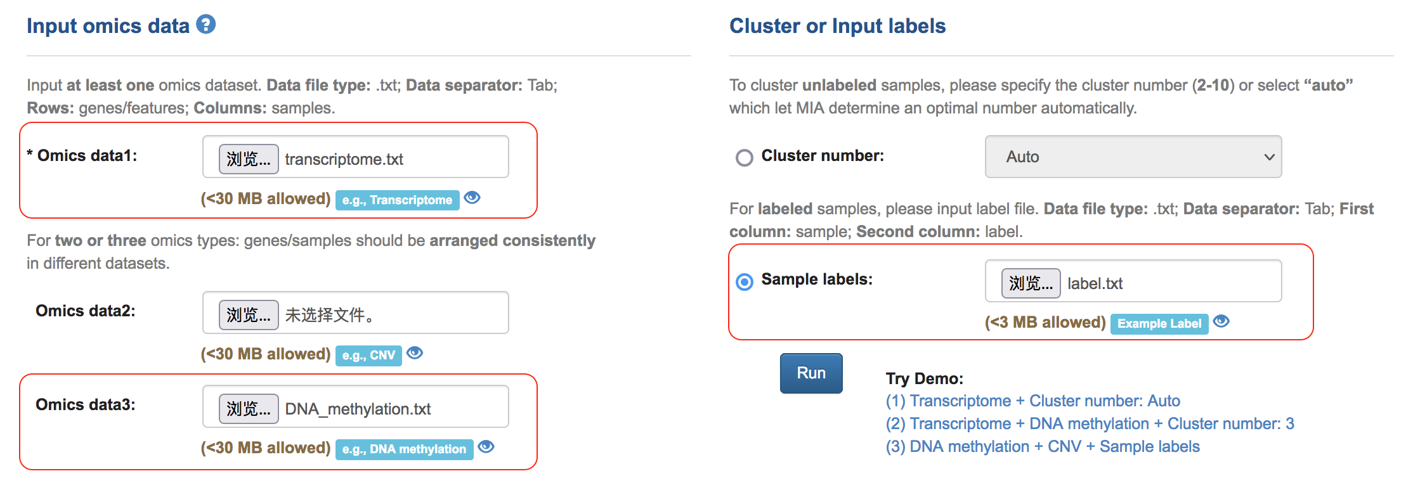Open the Cluster number Auto dropdown
Screen dimensions: 1413x483
point(1133,157)
